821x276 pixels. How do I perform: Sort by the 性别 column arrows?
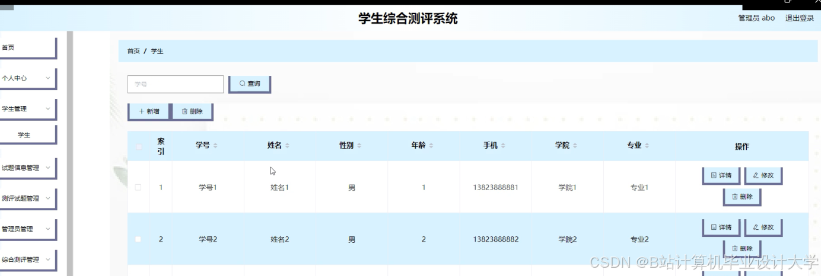359,146
